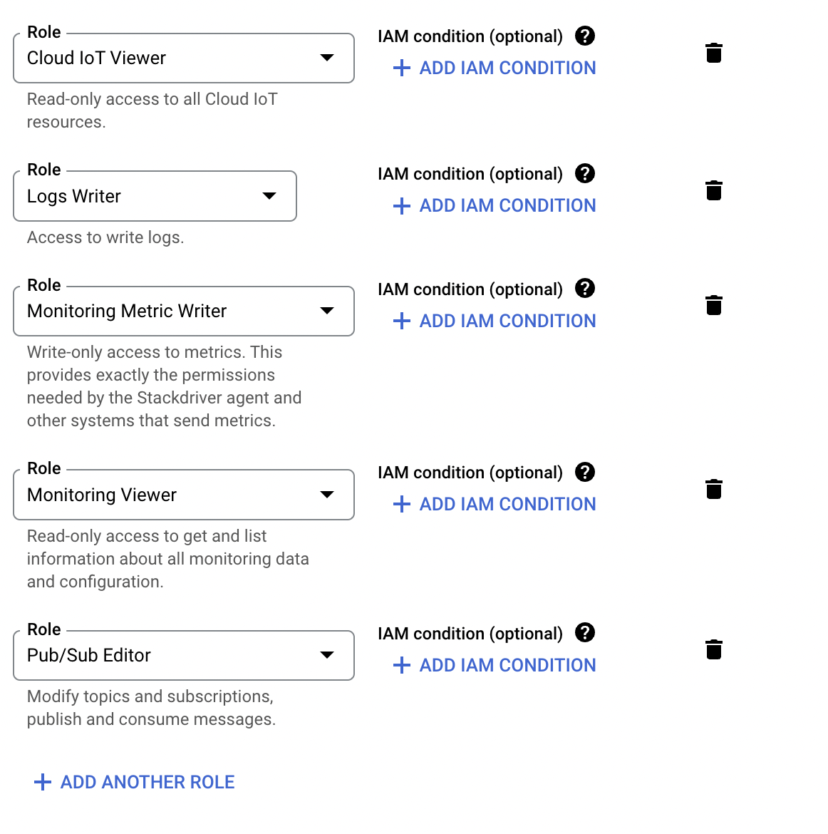Screen dimensions: 828x834
Task: Open help for Pub/Sub Editor IAM condition
Action: click(x=585, y=633)
